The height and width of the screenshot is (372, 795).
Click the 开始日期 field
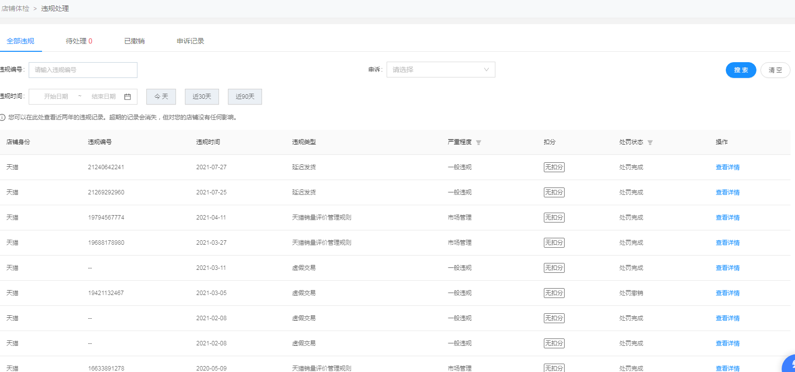tap(56, 97)
